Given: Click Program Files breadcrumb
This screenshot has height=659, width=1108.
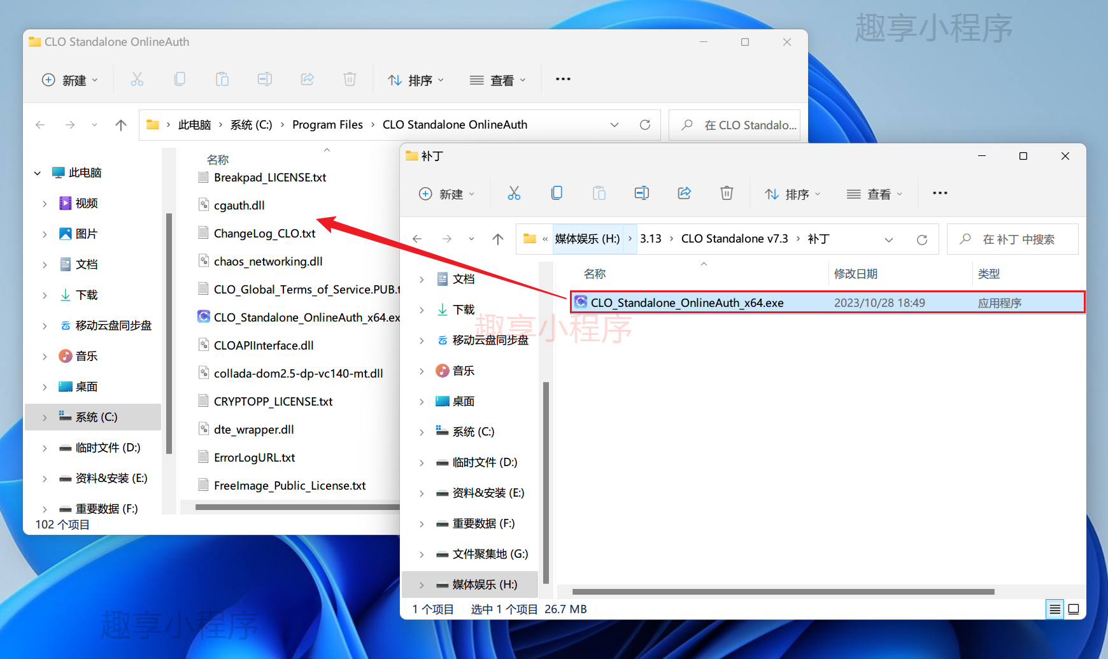Looking at the screenshot, I should 327,125.
